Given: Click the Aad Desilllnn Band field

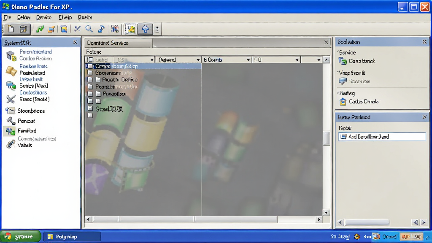Looking at the screenshot, I should [x=382, y=137].
